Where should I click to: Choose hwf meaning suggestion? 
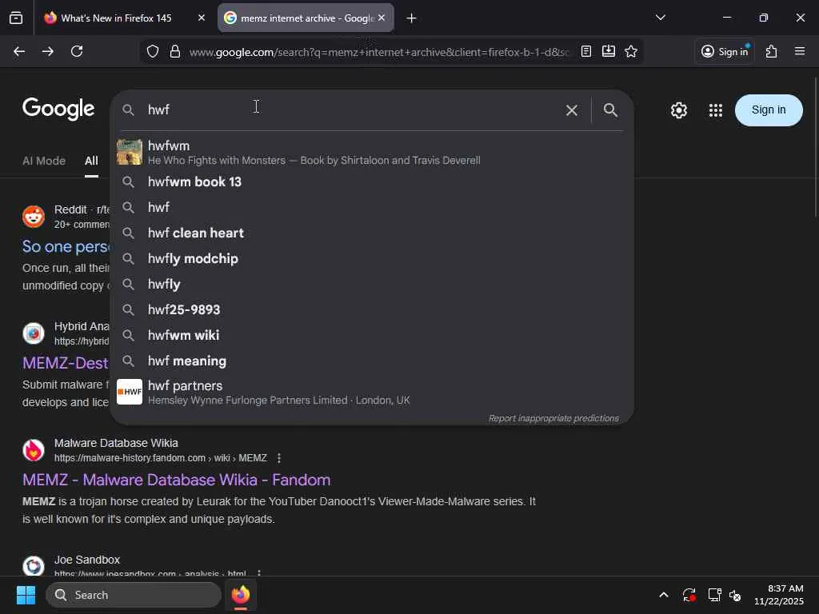coord(372,361)
